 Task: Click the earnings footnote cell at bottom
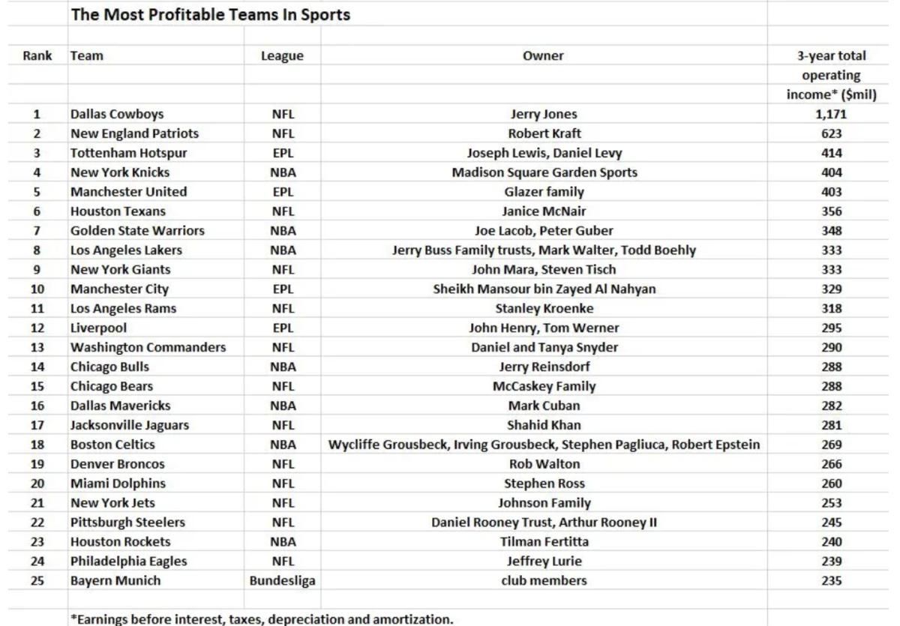[262, 619]
